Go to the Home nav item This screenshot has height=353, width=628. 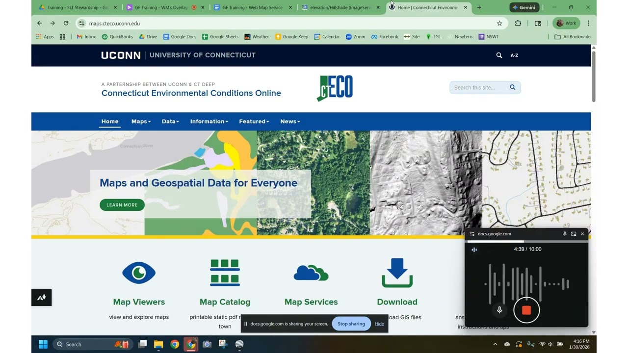(110, 121)
